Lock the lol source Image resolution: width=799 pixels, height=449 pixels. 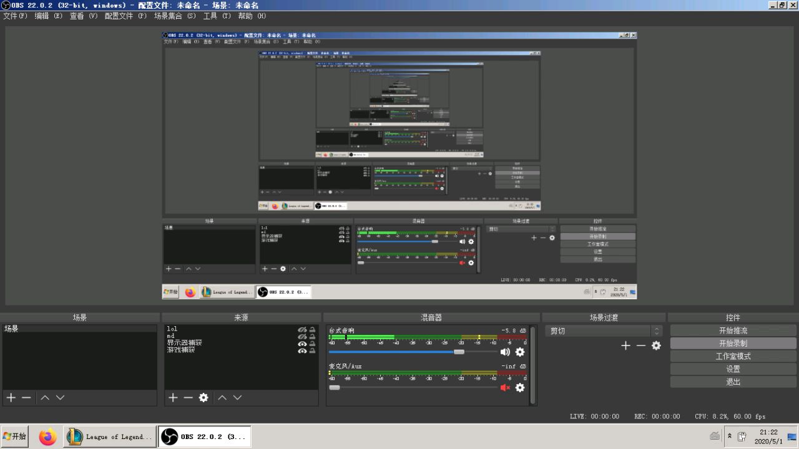click(312, 329)
